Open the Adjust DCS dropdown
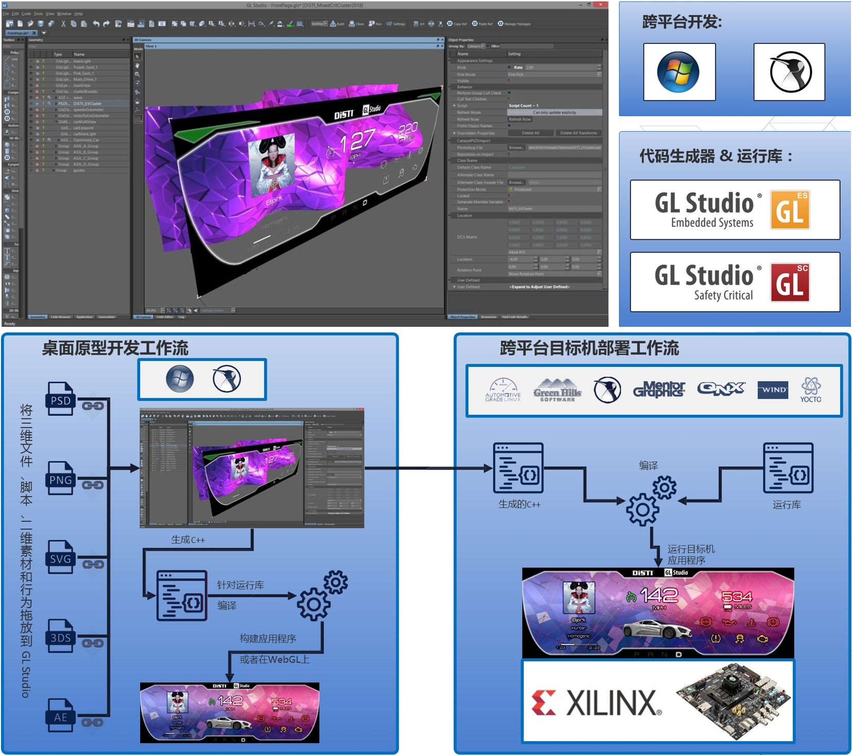The height and width of the screenshot is (755, 852). [554, 252]
